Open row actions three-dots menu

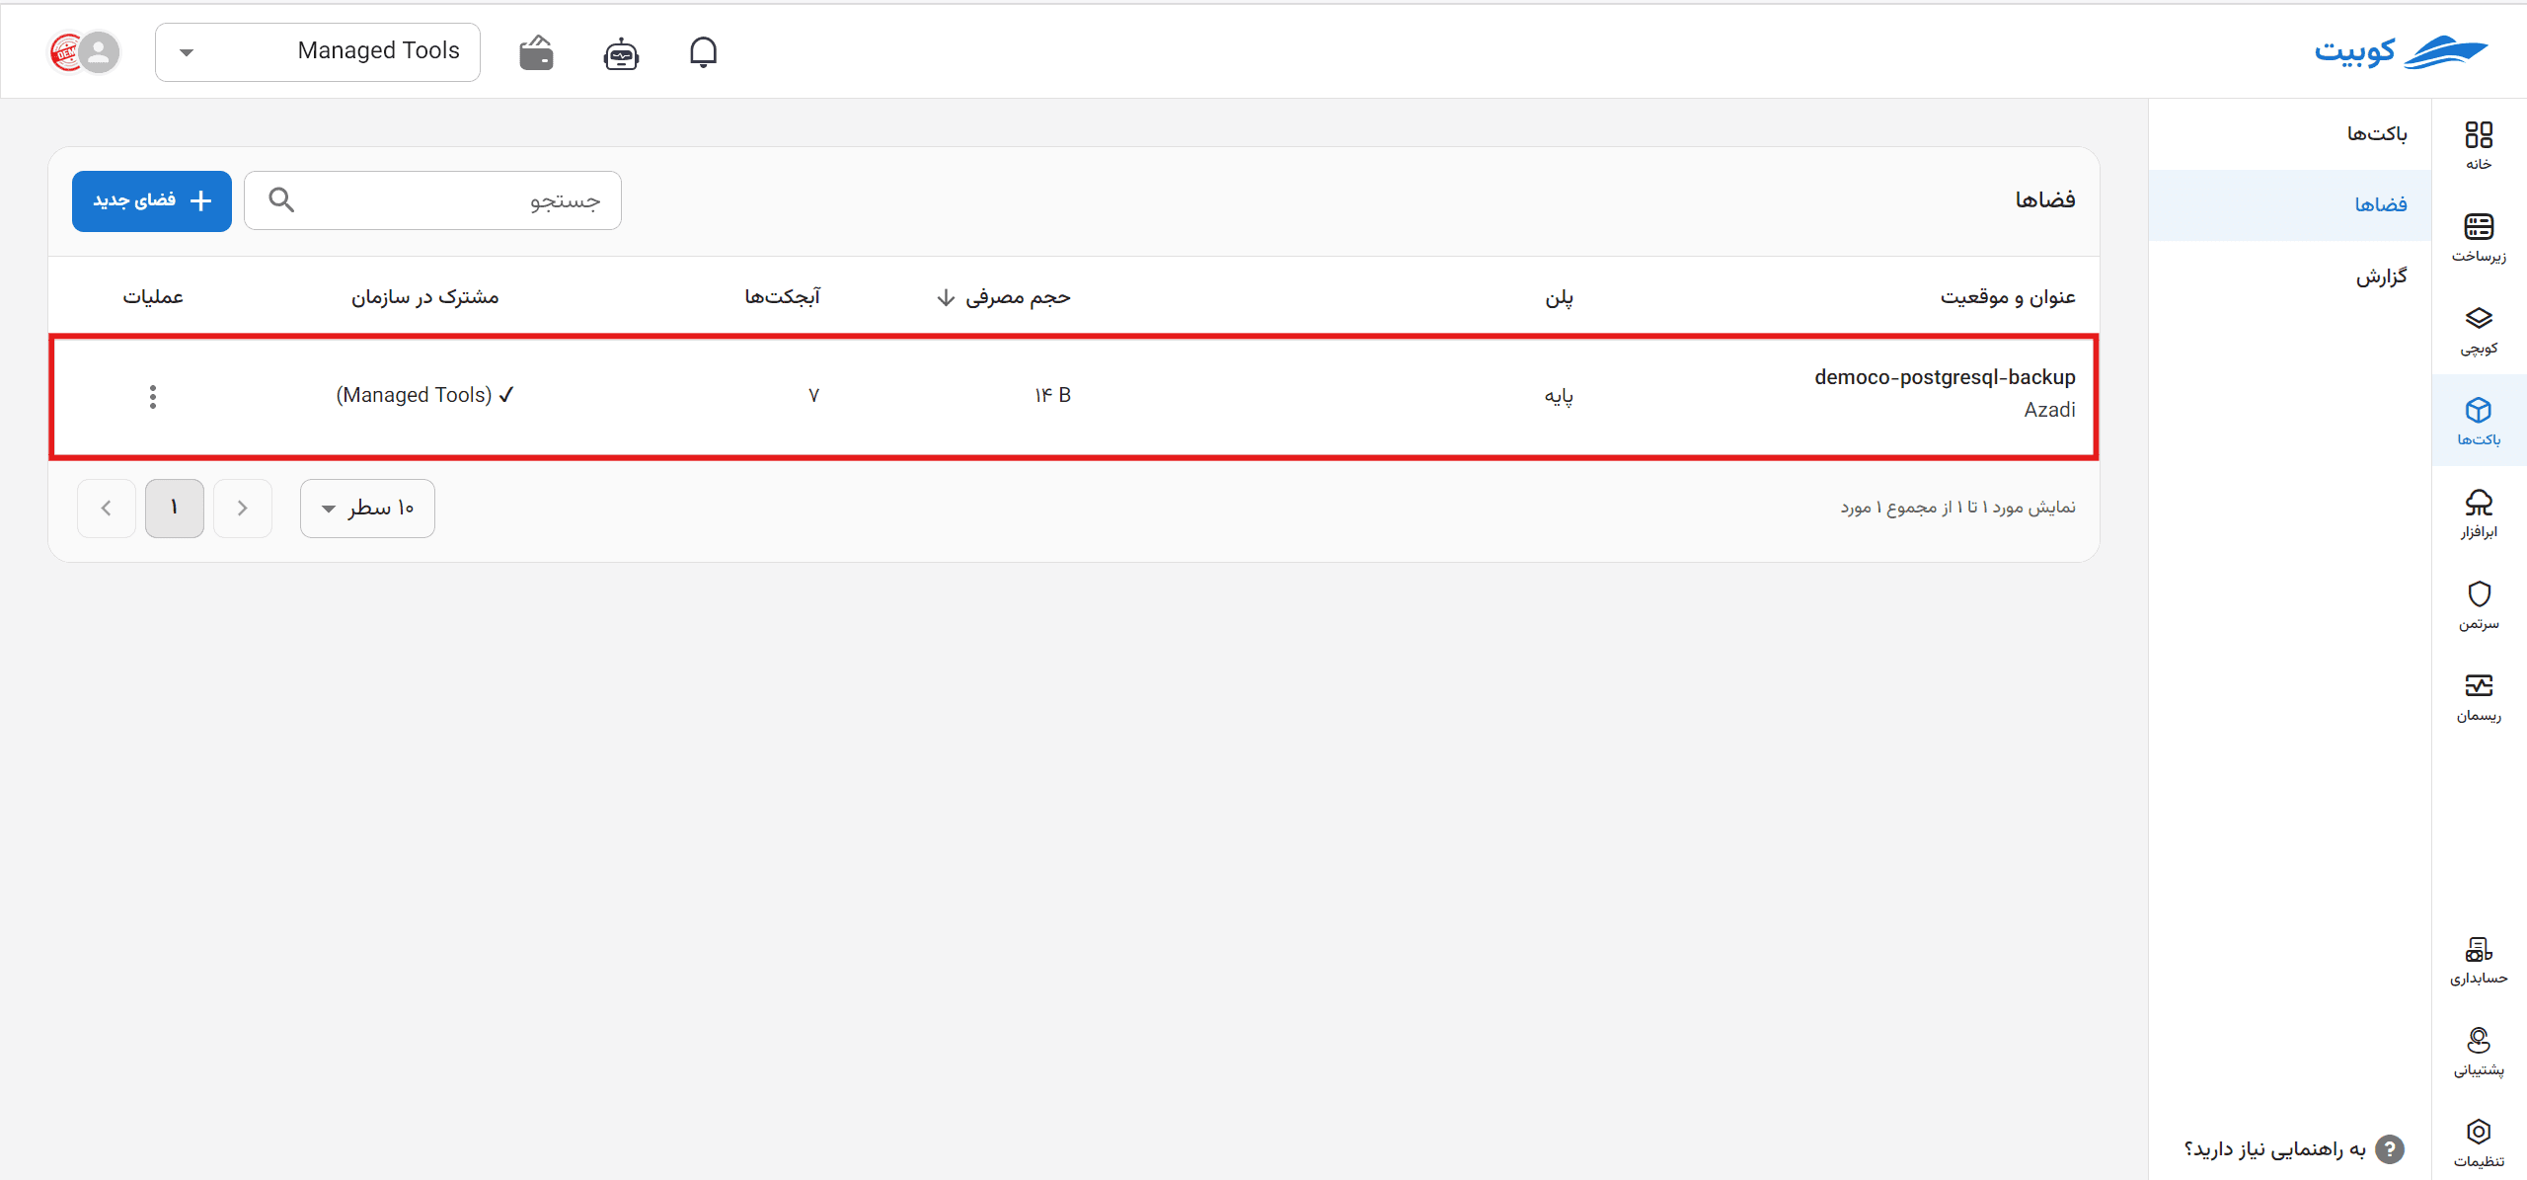(153, 396)
